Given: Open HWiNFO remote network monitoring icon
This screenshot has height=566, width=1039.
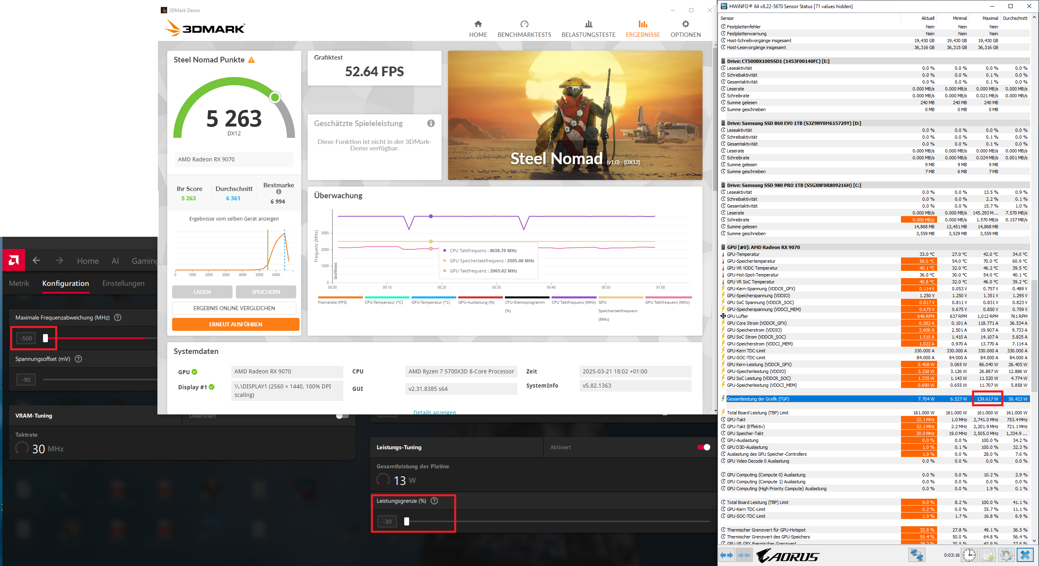Looking at the screenshot, I should 916,555.
